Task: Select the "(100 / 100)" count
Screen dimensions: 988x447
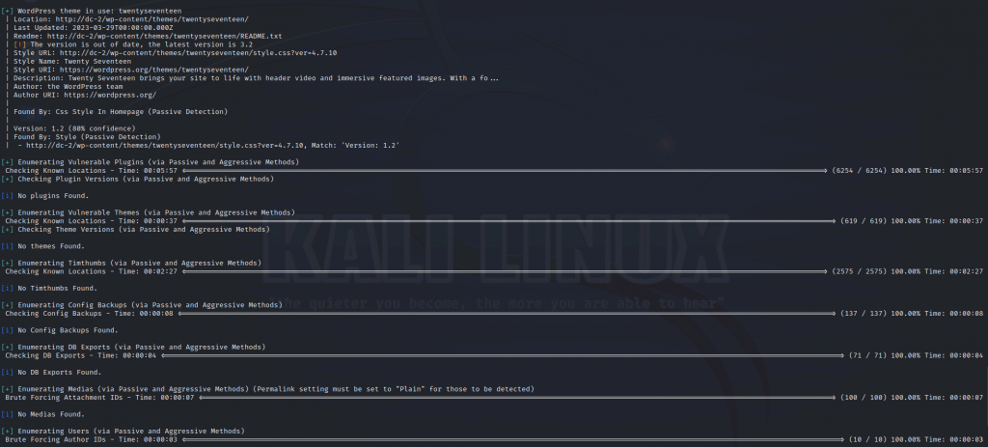Action: [864, 398]
